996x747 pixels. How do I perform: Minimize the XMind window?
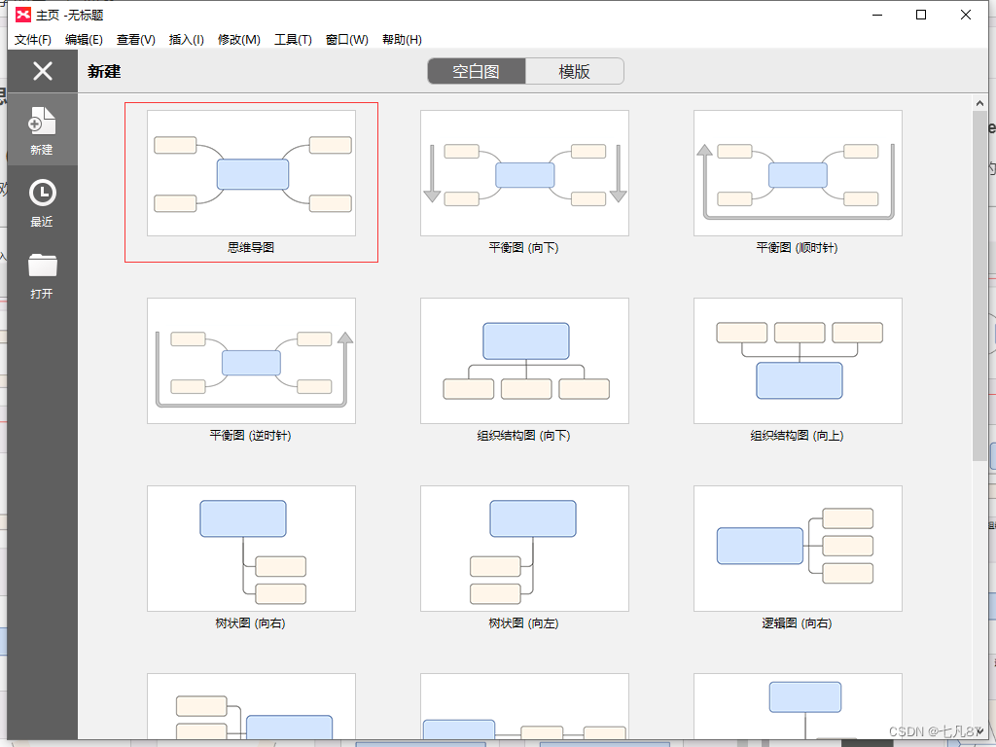[878, 15]
